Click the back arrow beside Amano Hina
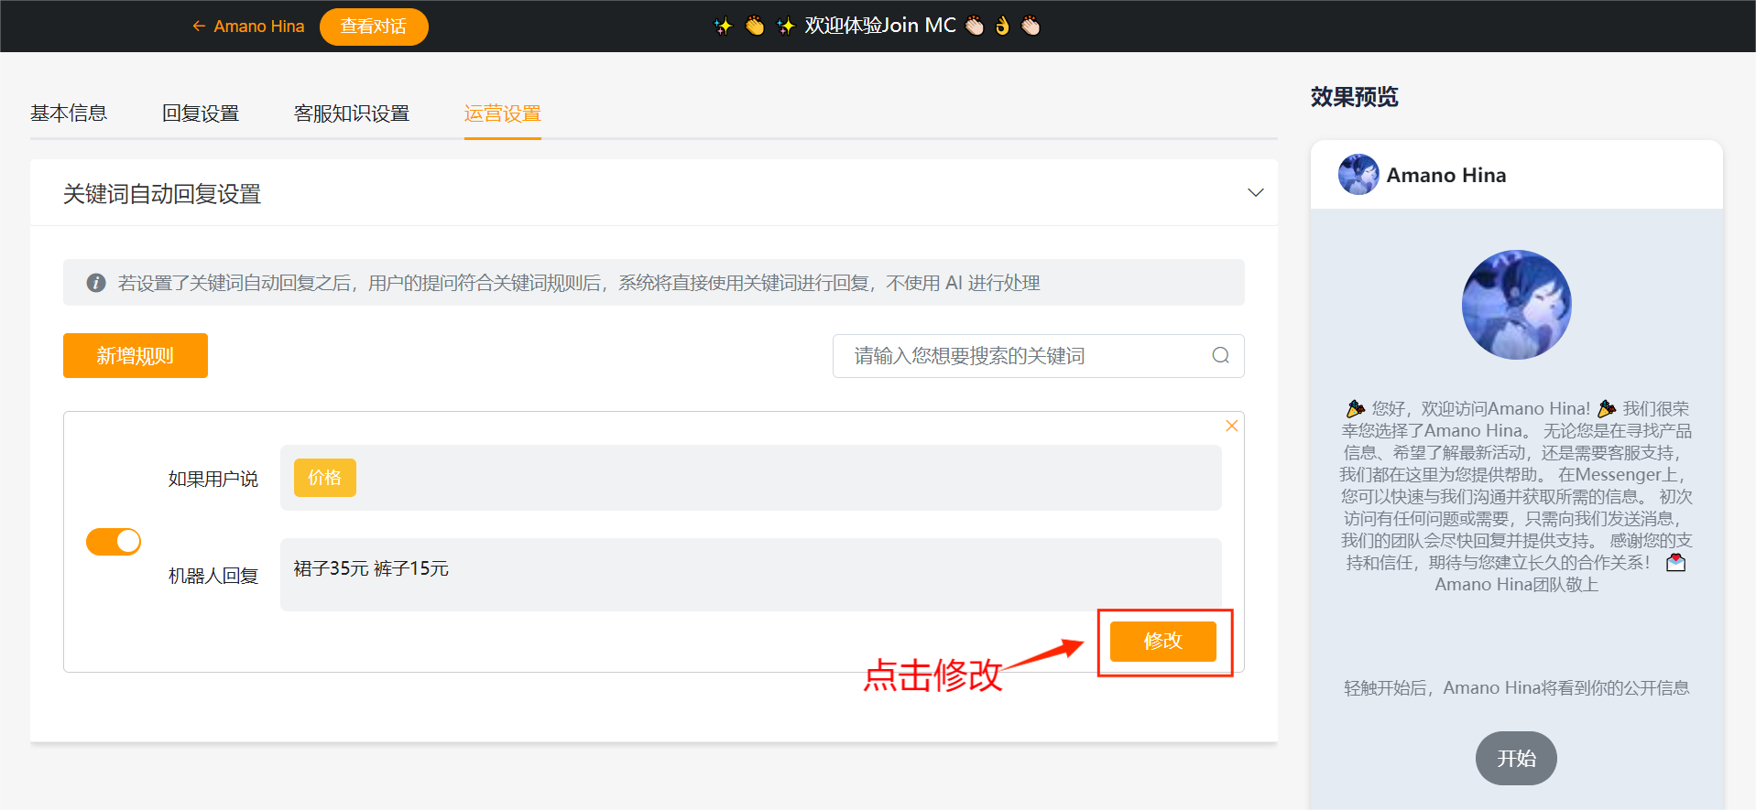 point(198,27)
